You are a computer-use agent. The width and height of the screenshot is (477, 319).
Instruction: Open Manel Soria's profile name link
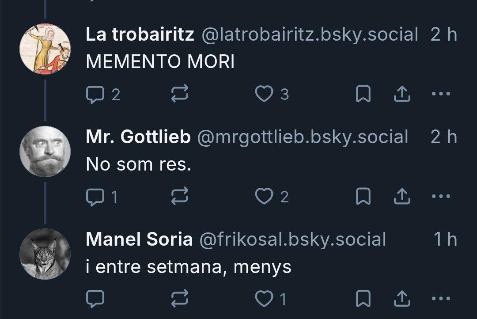click(x=139, y=239)
